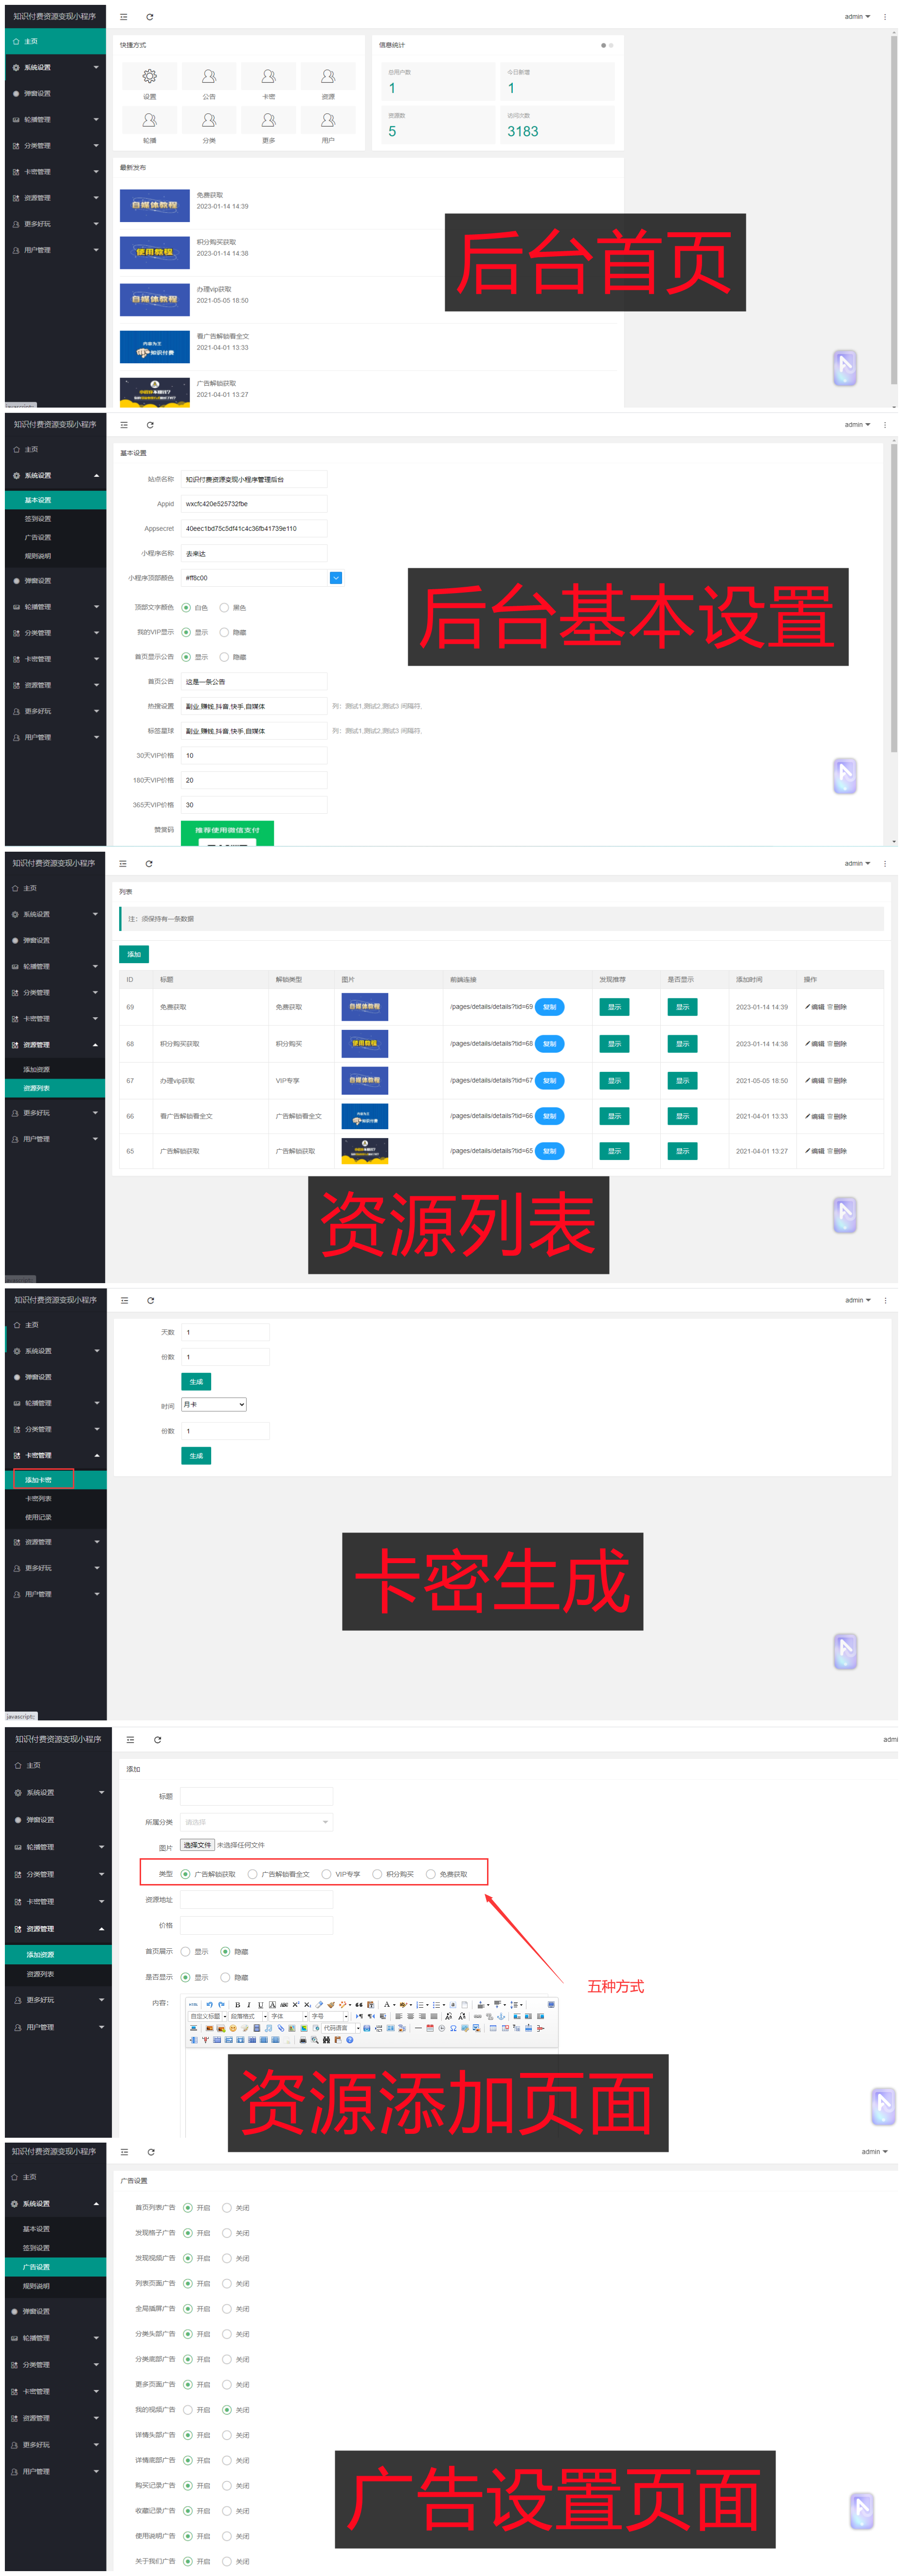The image size is (903, 2576).
Task: Toggle 发现推荐 显示 button for row 68
Action: click(614, 1044)
